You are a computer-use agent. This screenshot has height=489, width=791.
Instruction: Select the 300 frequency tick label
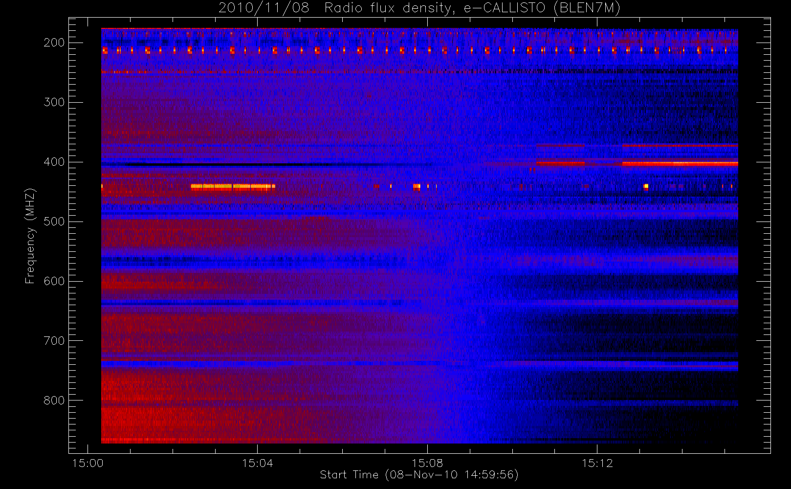[54, 102]
